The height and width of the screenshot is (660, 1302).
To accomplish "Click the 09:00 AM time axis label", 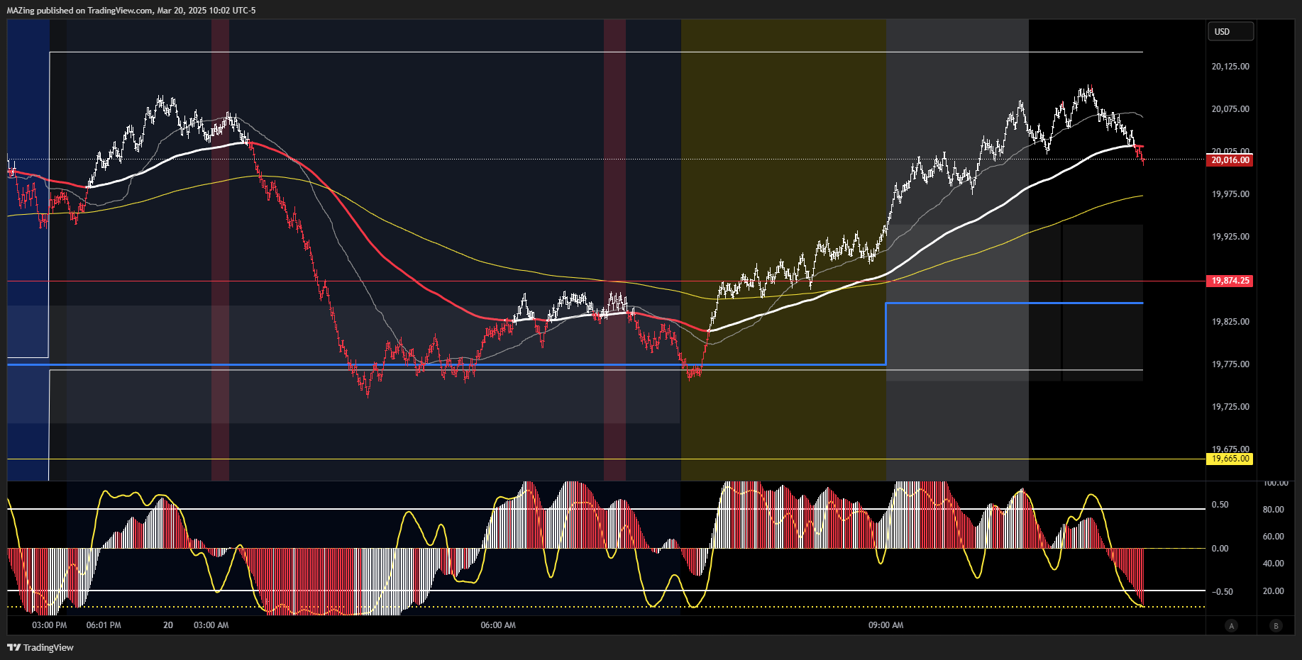I will pyautogui.click(x=886, y=625).
